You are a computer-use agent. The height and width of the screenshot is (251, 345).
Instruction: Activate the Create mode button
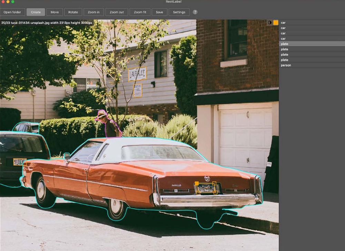pyautogui.click(x=36, y=12)
